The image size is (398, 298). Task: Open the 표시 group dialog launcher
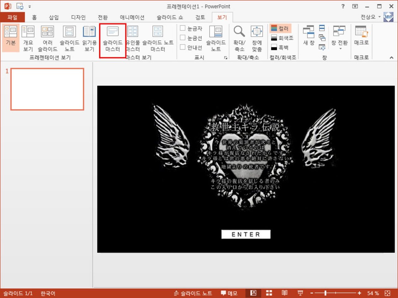point(226,58)
